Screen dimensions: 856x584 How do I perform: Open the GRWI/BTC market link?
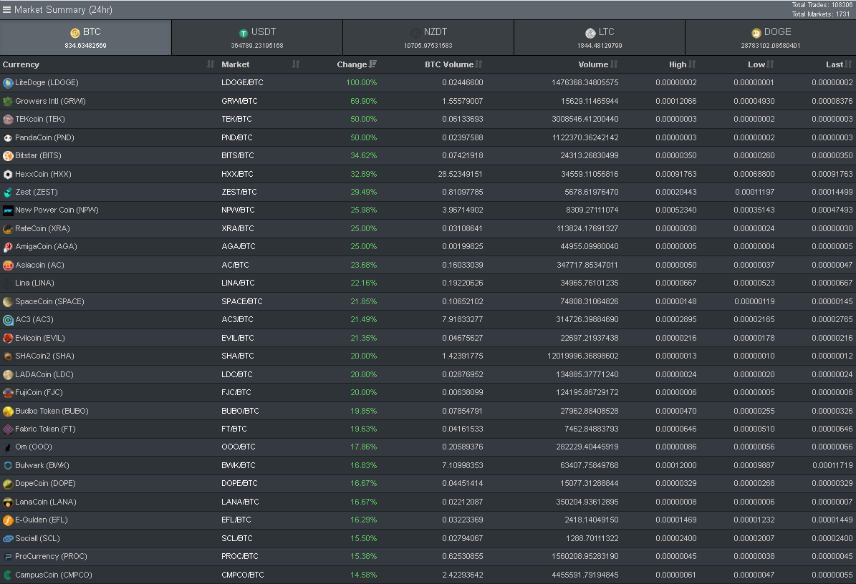pos(237,102)
